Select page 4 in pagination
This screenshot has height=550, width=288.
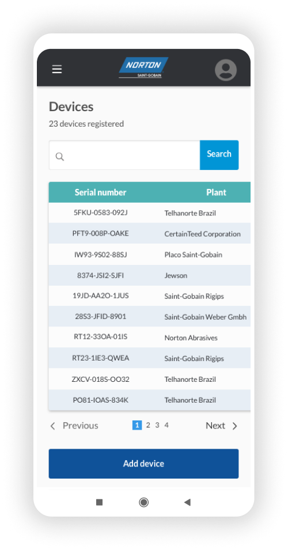click(x=166, y=425)
